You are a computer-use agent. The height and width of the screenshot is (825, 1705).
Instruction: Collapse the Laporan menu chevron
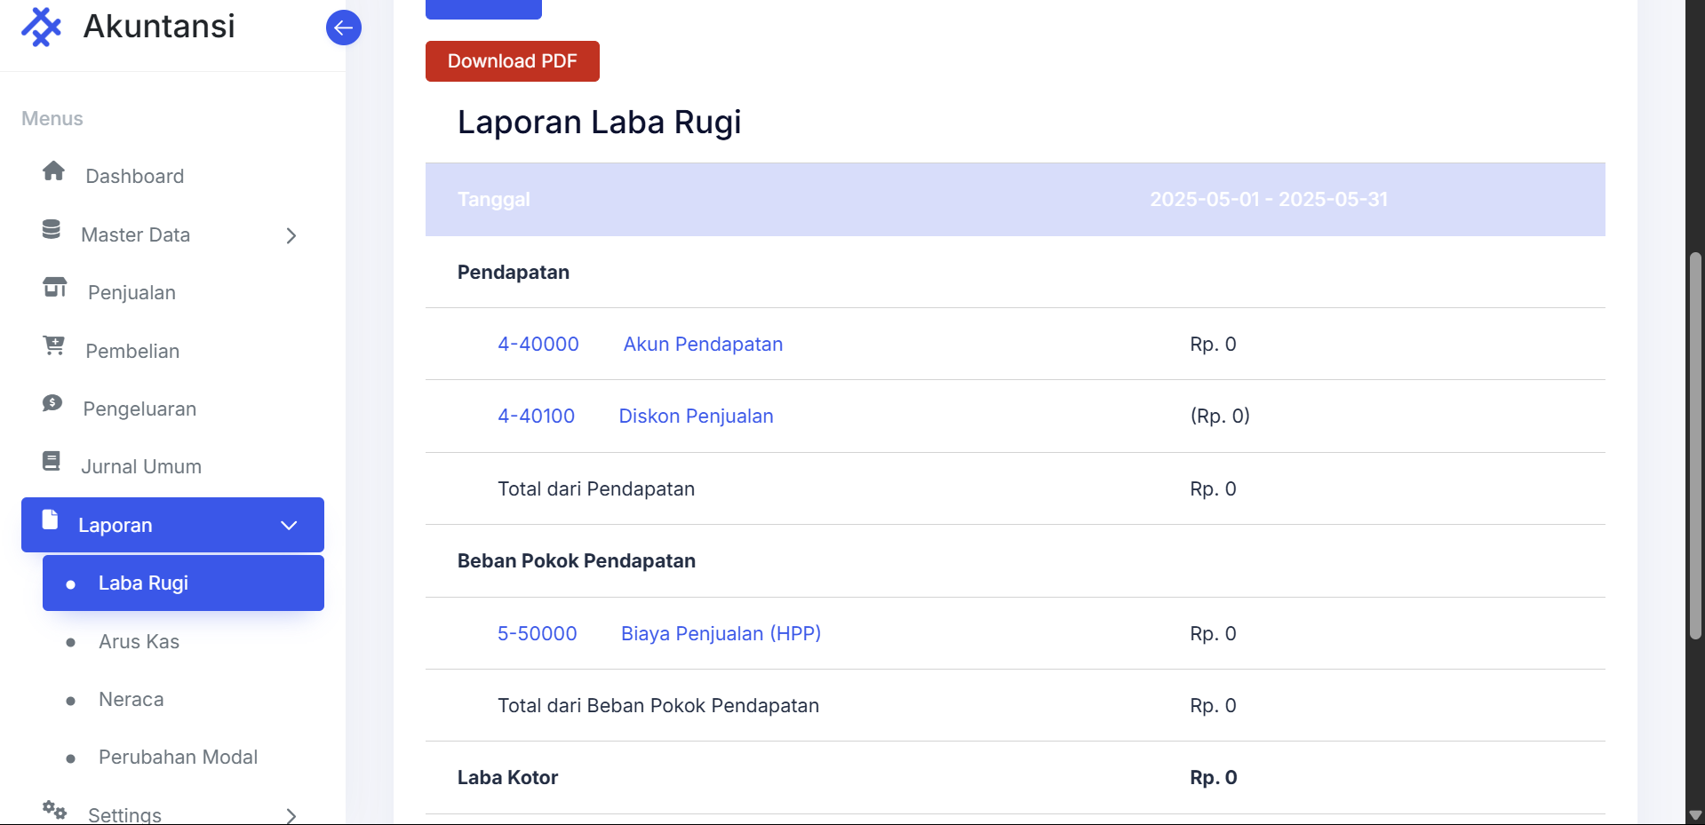(x=289, y=526)
